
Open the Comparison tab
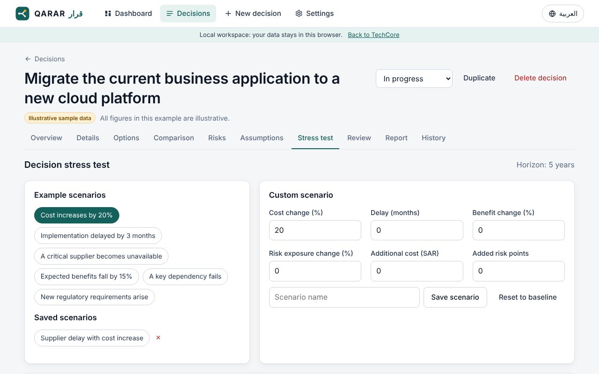[174, 138]
